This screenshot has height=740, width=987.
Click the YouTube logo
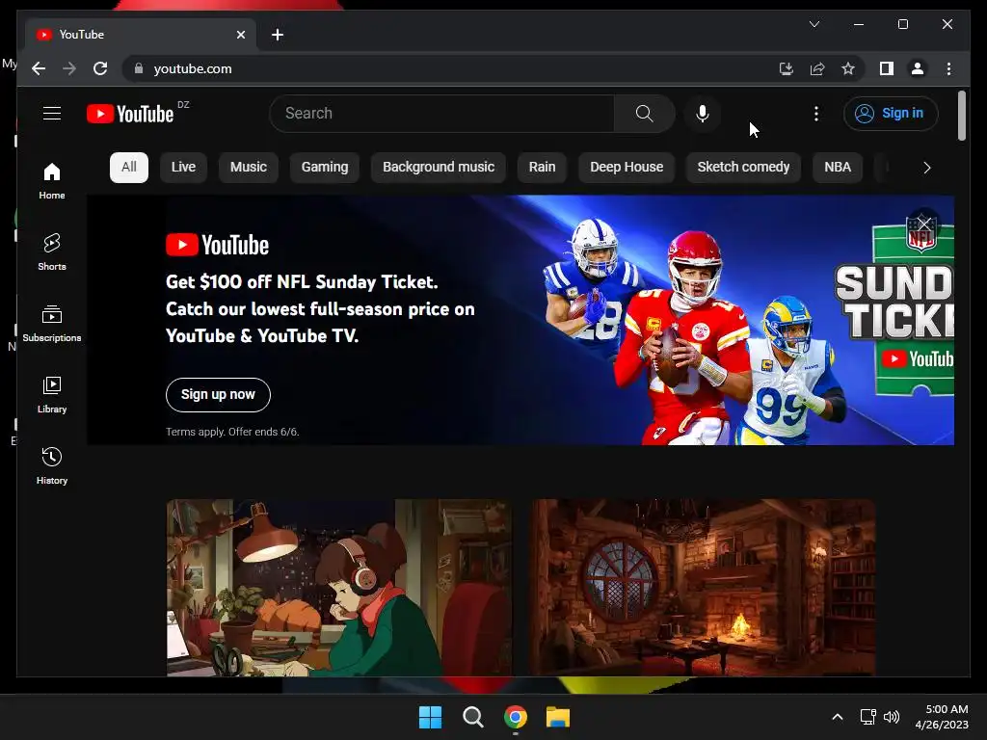130,114
